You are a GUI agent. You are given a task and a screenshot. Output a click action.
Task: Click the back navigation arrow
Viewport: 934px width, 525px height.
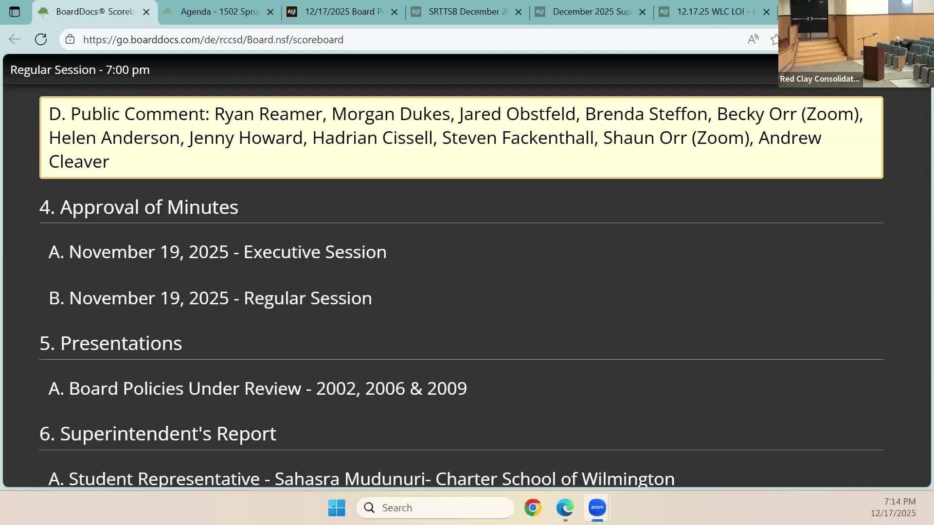15,39
